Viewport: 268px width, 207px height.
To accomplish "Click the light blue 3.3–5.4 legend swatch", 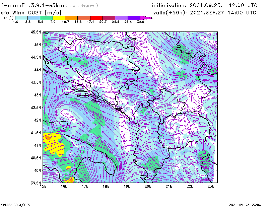I will click(34, 18).
